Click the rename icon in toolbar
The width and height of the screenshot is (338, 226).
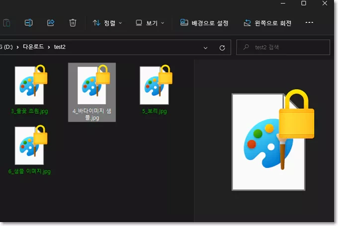tap(29, 23)
